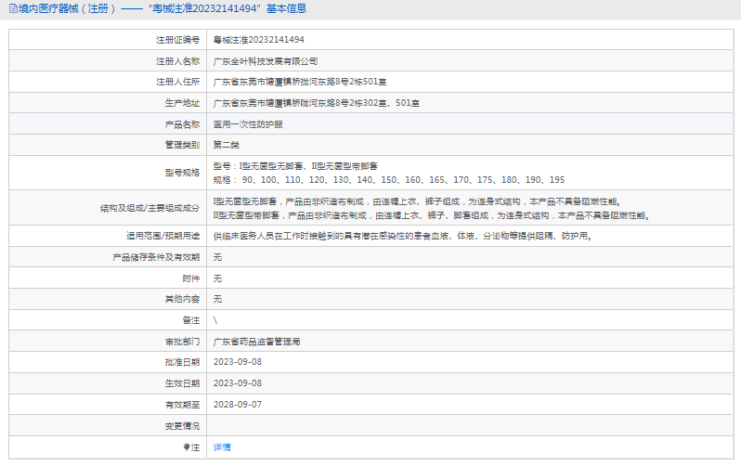Click the 有效期至 label
741x466 pixels.
(182, 405)
